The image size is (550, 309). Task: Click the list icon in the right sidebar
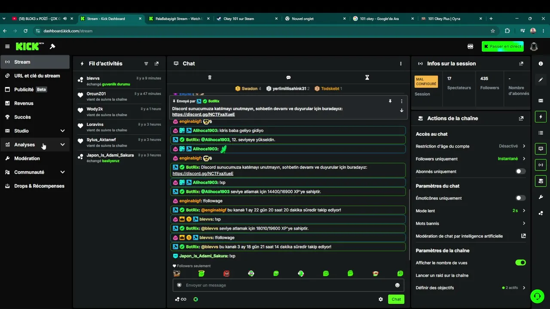pyautogui.click(x=541, y=133)
